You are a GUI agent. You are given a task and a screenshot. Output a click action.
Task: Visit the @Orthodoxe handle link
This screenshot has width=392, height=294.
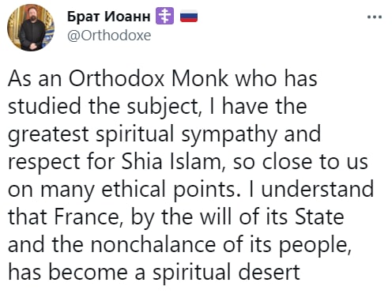pyautogui.click(x=109, y=36)
